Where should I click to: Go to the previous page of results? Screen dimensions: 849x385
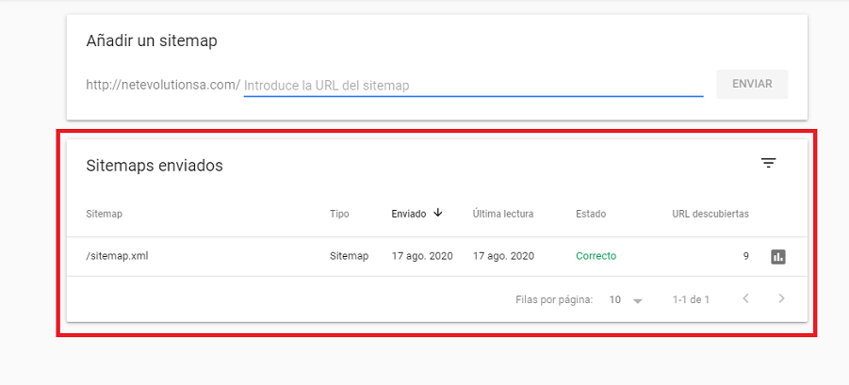[x=745, y=299]
